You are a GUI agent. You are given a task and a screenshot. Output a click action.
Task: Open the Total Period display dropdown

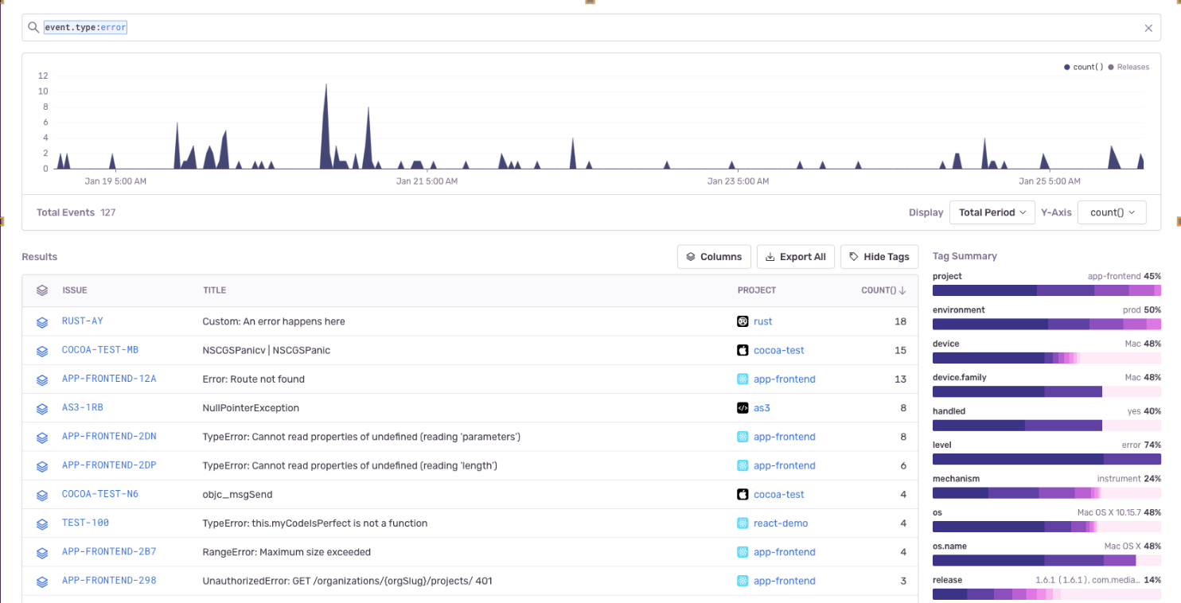992,212
